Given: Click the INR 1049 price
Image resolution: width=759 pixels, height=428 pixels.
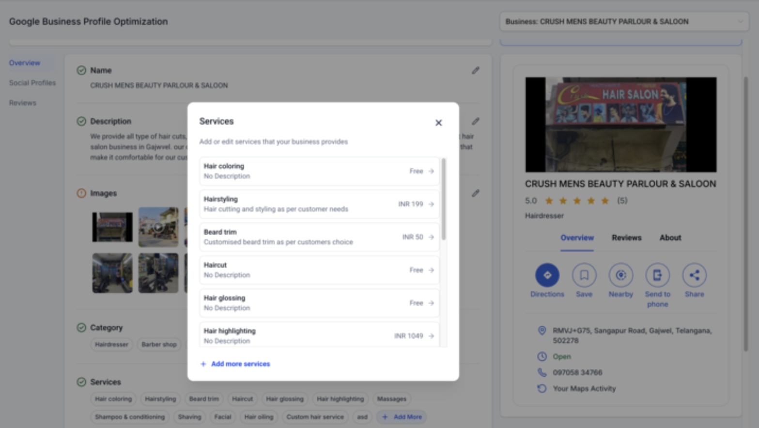Looking at the screenshot, I should pos(408,336).
